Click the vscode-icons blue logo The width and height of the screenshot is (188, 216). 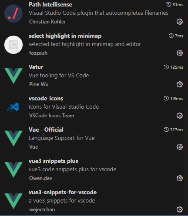coord(13,107)
